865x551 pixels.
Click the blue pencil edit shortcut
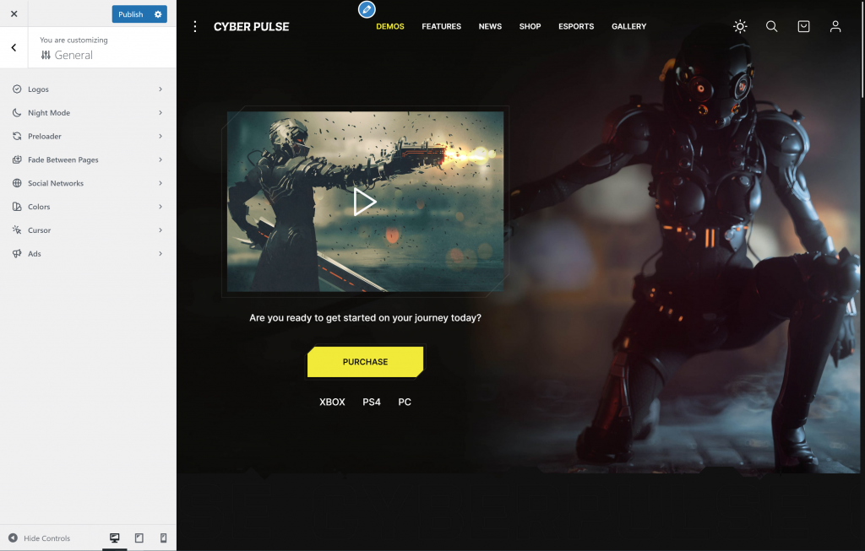(x=367, y=9)
